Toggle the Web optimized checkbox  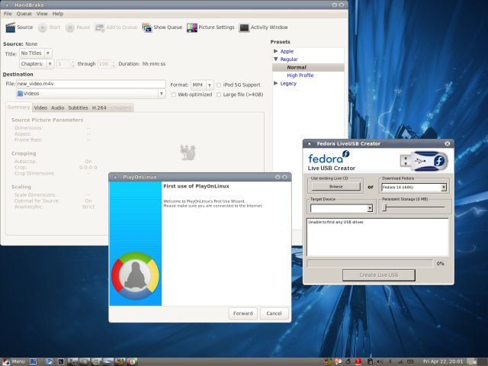[173, 95]
